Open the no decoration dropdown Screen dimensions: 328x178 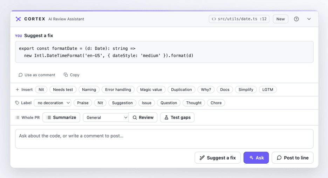[53, 103]
